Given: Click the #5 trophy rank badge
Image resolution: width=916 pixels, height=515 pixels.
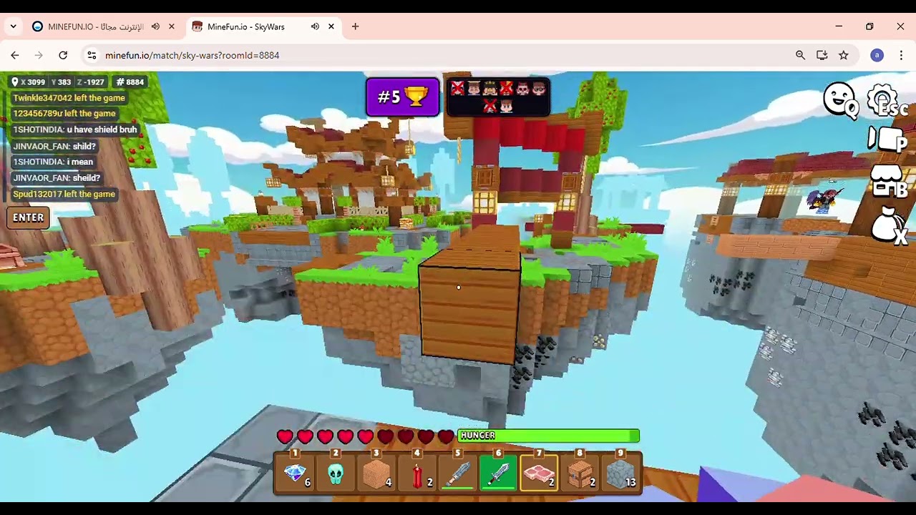Looking at the screenshot, I should 403,97.
